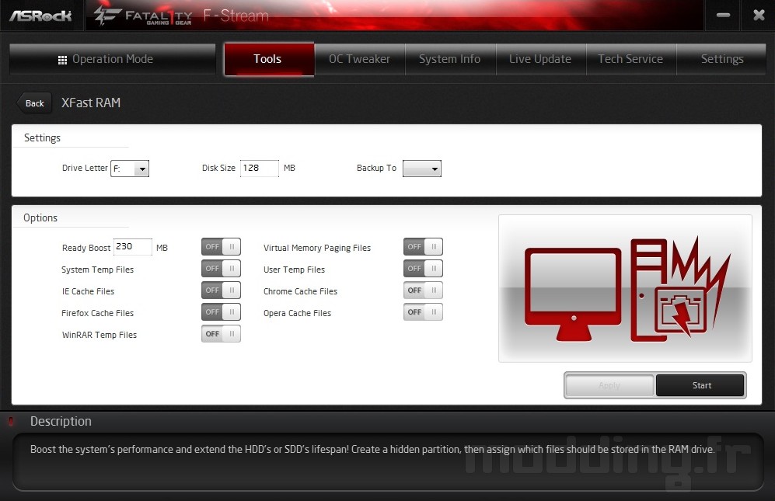The height and width of the screenshot is (501, 775).
Task: Click the Settings section heading
Action: point(42,137)
